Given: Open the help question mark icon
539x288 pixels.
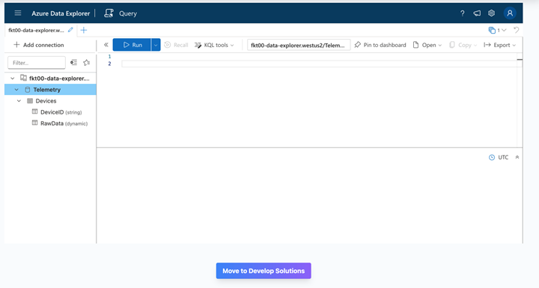Looking at the screenshot, I should point(463,13).
